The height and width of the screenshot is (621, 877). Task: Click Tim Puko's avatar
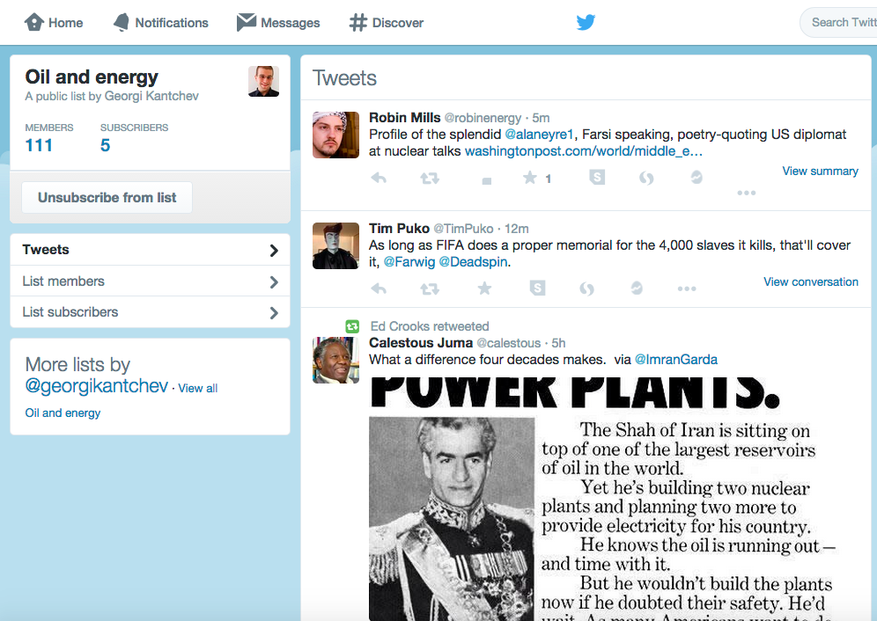[x=335, y=246]
